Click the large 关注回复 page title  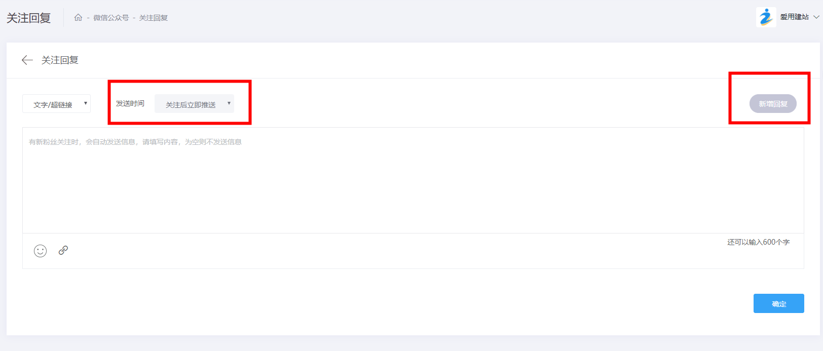28,18
